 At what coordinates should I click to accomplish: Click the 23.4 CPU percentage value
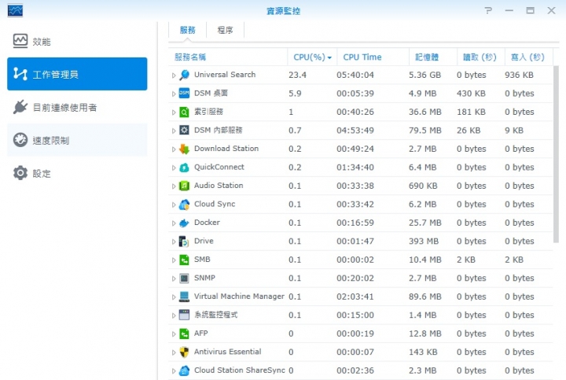pos(297,75)
